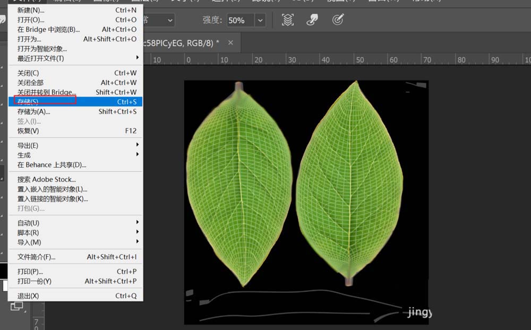Toggle the pen pressure strength icon

pyautogui.click(x=338, y=20)
